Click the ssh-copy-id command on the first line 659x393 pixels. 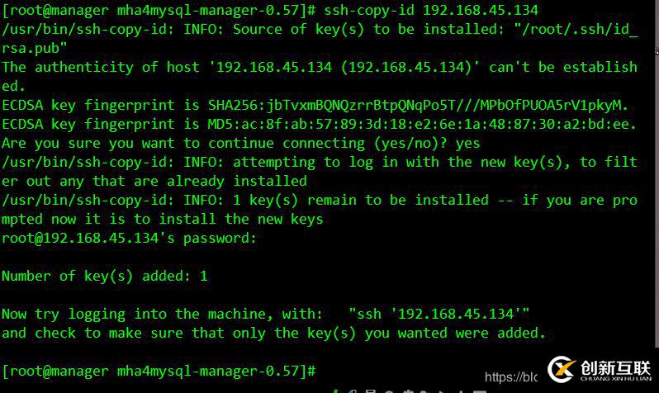pyautogui.click(x=368, y=11)
